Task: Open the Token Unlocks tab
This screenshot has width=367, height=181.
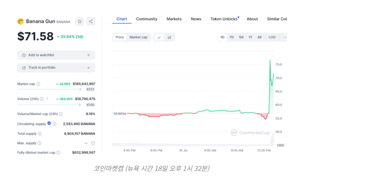Action: (x=224, y=19)
